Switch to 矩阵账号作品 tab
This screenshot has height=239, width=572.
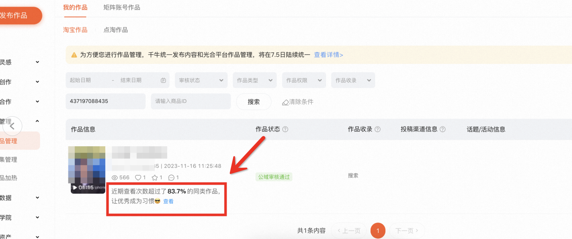pyautogui.click(x=122, y=7)
